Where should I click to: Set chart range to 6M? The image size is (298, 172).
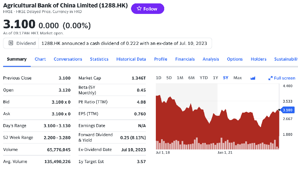coord(191,78)
